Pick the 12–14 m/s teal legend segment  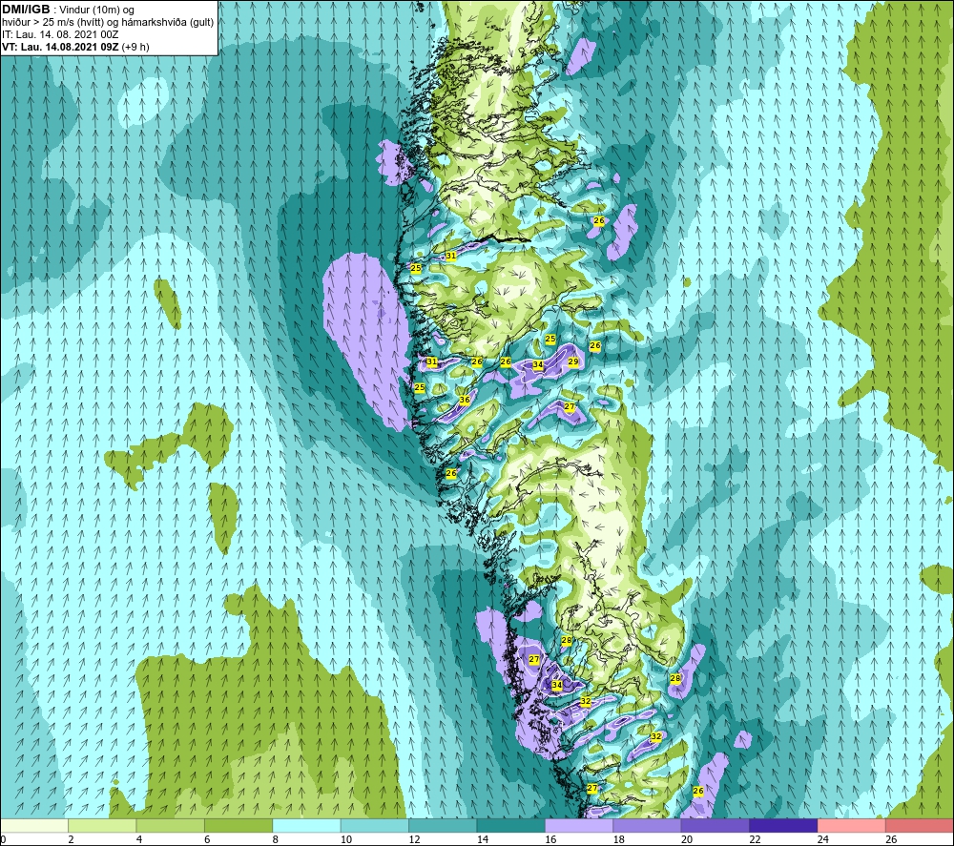point(443,826)
